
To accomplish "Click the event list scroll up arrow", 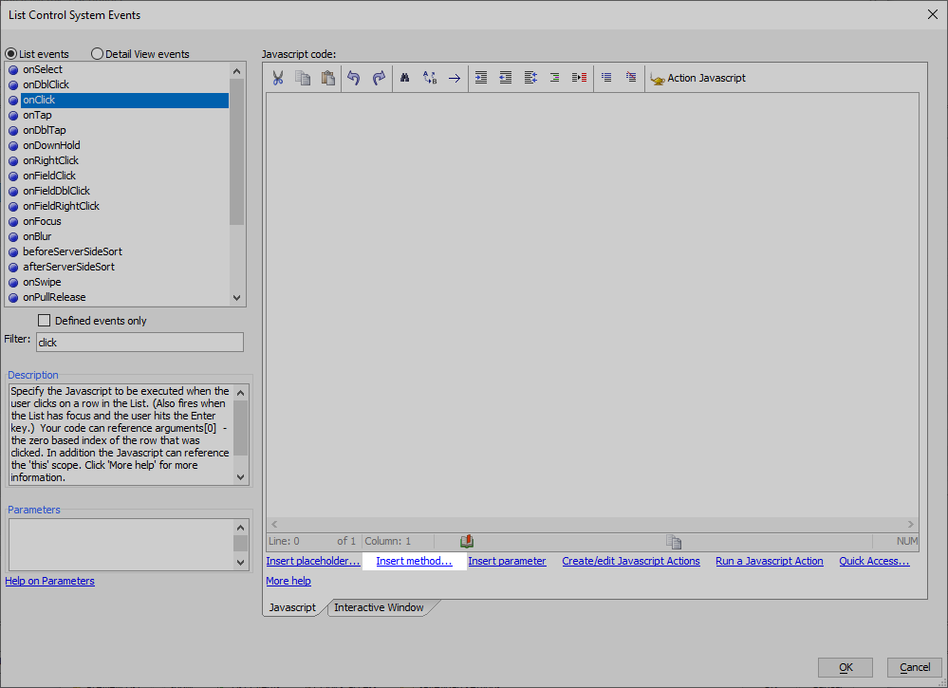I will coord(237,71).
